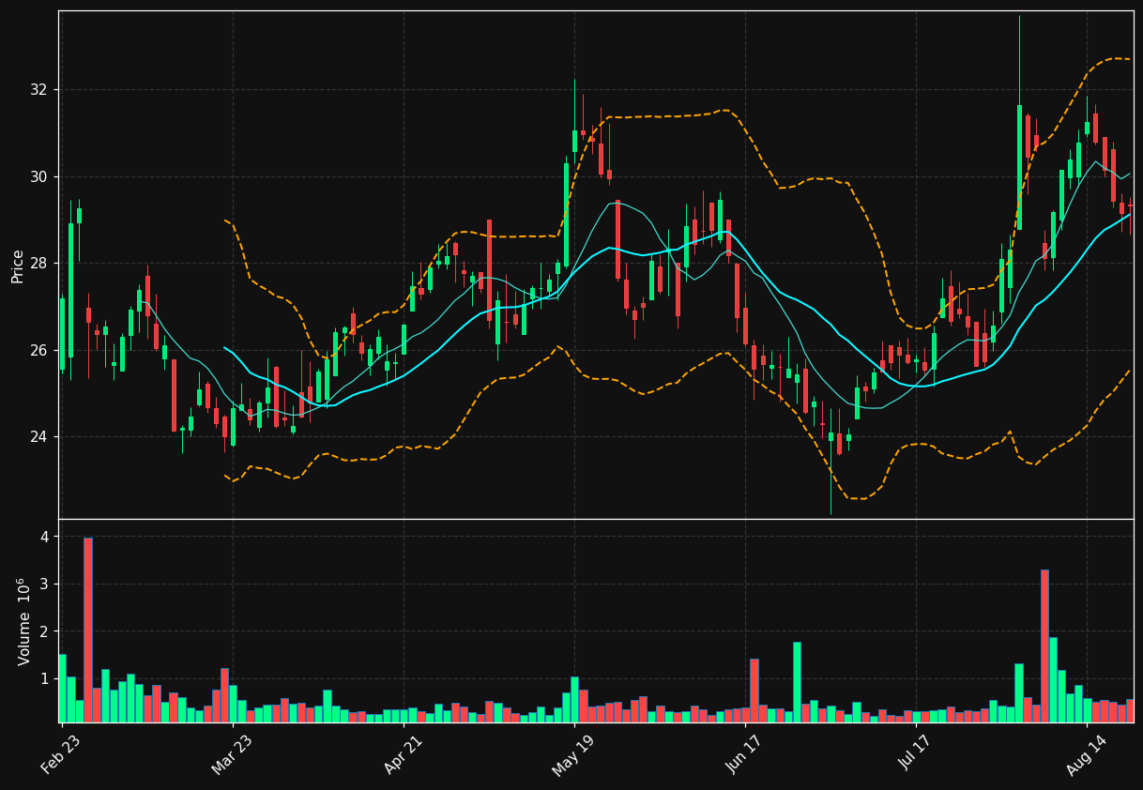Click the tall red volume bar above 3 million in August

coord(1044,646)
